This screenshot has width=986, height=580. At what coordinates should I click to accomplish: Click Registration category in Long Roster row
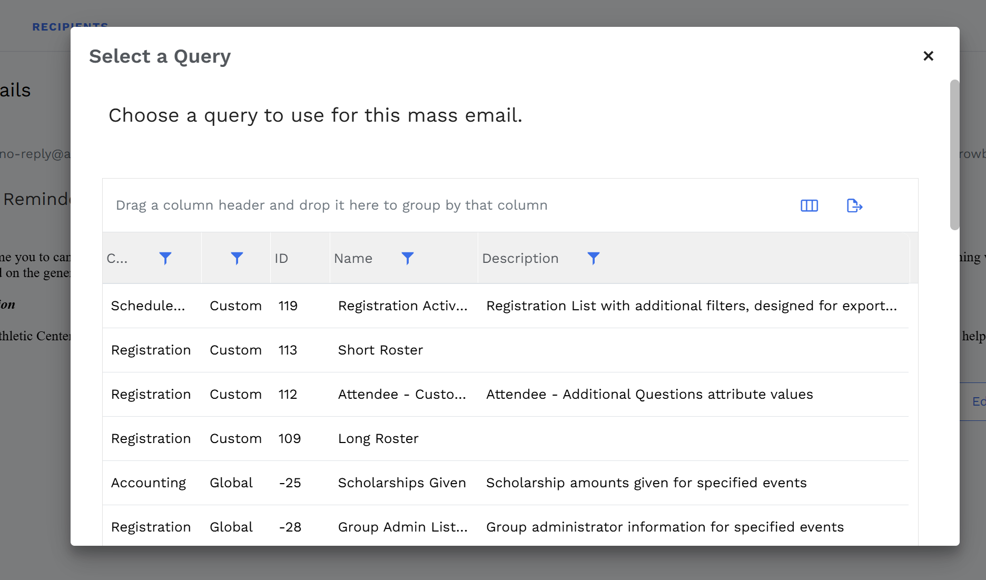[x=151, y=439]
